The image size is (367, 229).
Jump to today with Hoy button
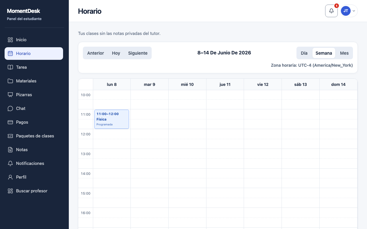(x=116, y=53)
